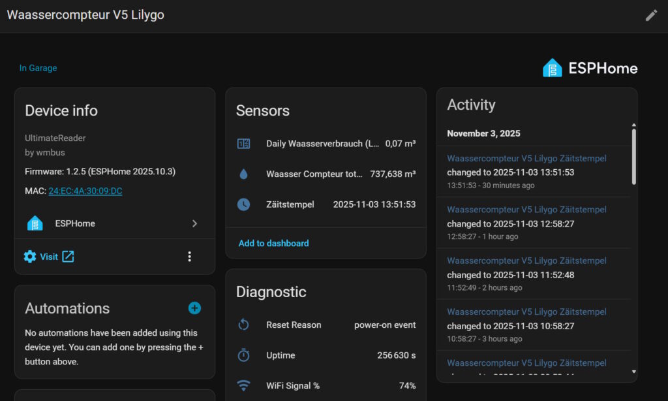Click the WiFi Signal icon
Image resolution: width=668 pixels, height=401 pixels.
coord(243,386)
